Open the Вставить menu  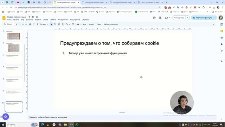click(30, 20)
